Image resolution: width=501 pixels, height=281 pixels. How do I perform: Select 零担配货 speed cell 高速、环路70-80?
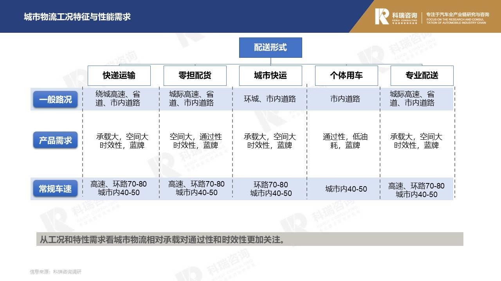point(196,188)
